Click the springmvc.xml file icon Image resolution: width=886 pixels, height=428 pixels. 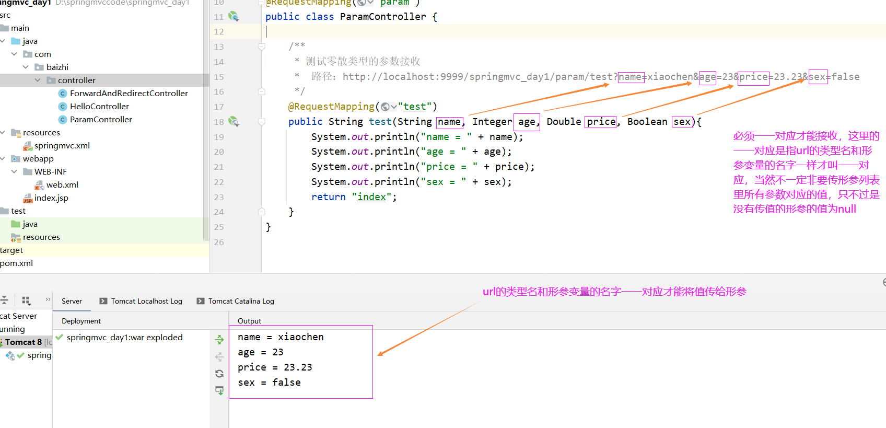(28, 146)
